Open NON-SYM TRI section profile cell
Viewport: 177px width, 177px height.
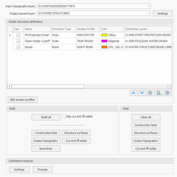pyautogui.click(x=88, y=35)
